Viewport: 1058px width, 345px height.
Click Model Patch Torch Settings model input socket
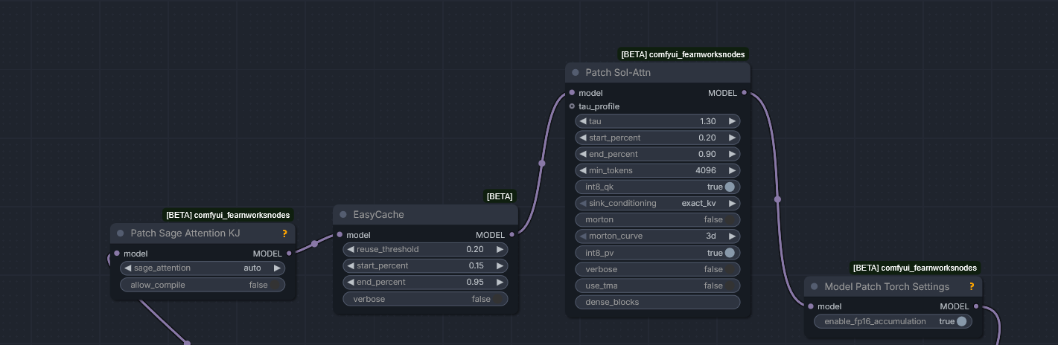[811, 306]
